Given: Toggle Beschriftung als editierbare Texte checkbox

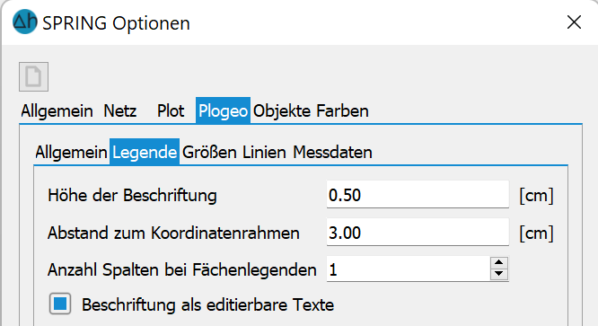Looking at the screenshot, I should pos(60,304).
